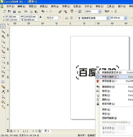The height and width of the screenshot is (137, 133).
Task: Select the Eyedropper tool
Action: point(3,92)
